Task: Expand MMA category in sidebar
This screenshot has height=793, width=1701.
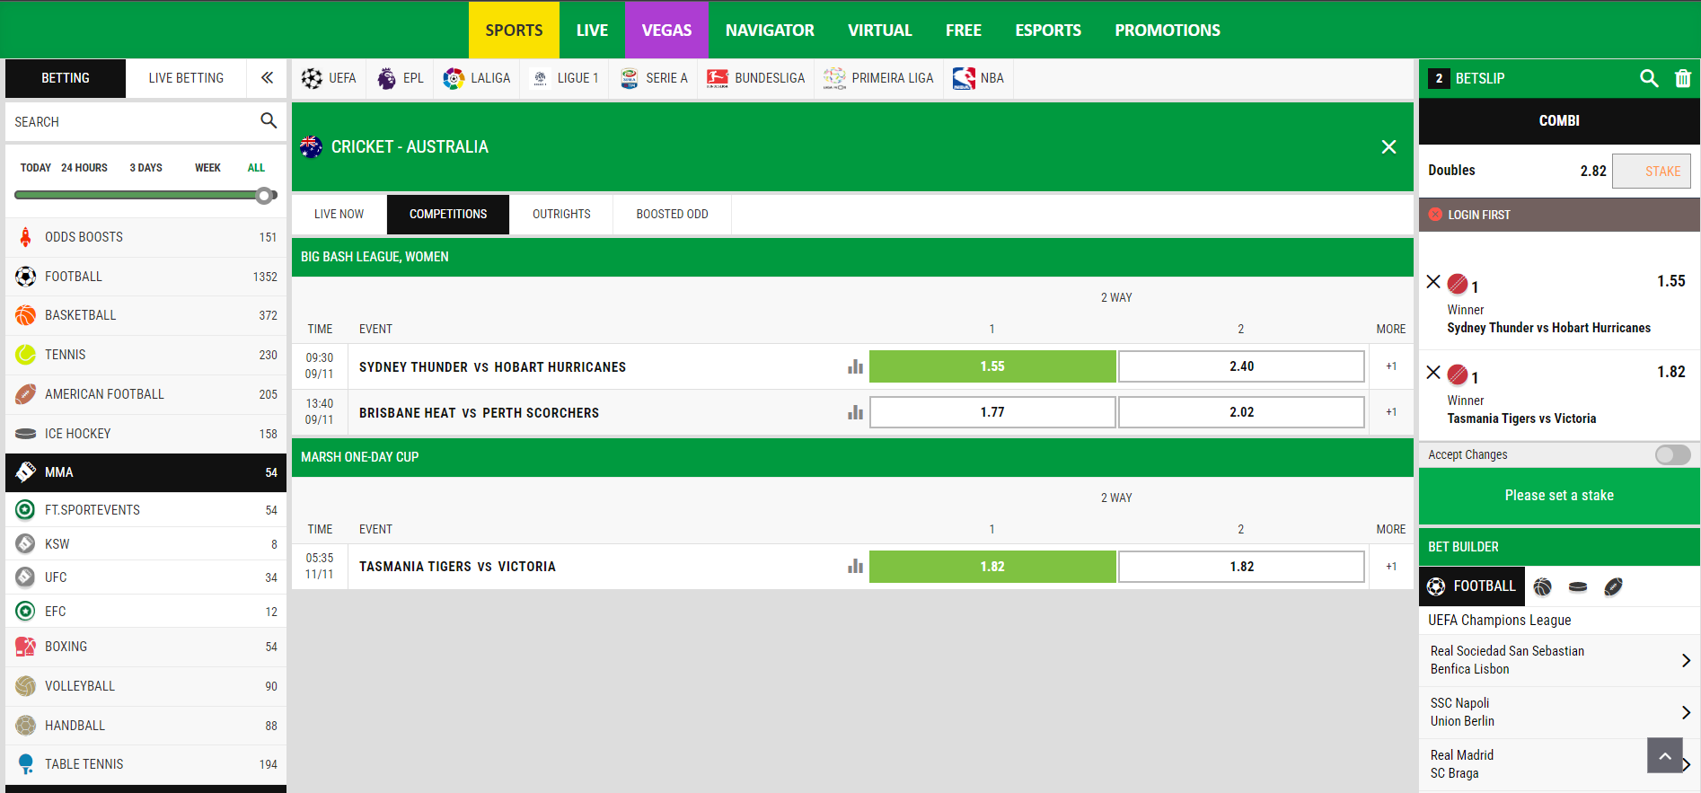Action: [146, 472]
